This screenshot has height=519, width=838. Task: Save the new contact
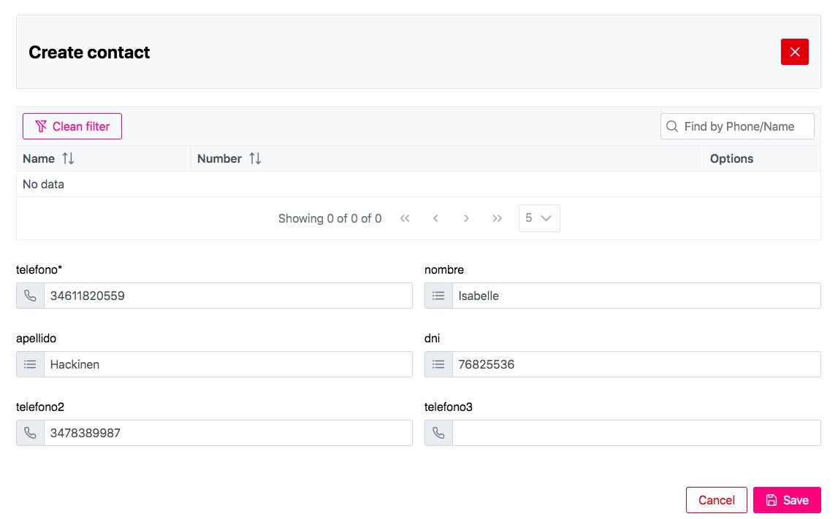pyautogui.click(x=787, y=500)
